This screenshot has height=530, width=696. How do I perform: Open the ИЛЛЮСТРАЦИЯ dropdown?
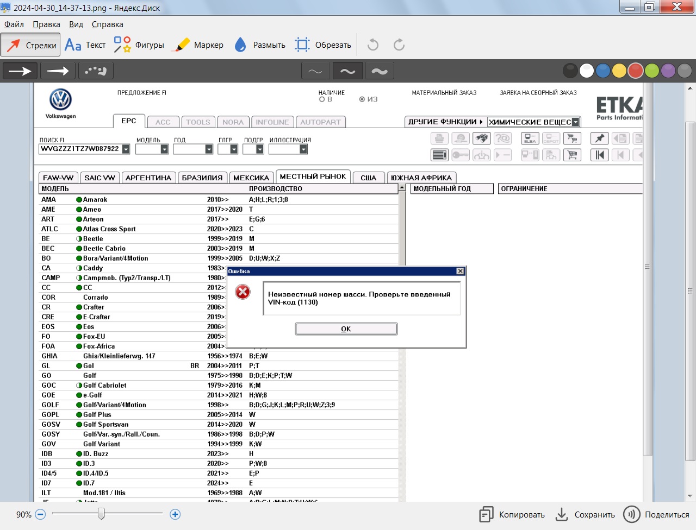[x=303, y=149]
